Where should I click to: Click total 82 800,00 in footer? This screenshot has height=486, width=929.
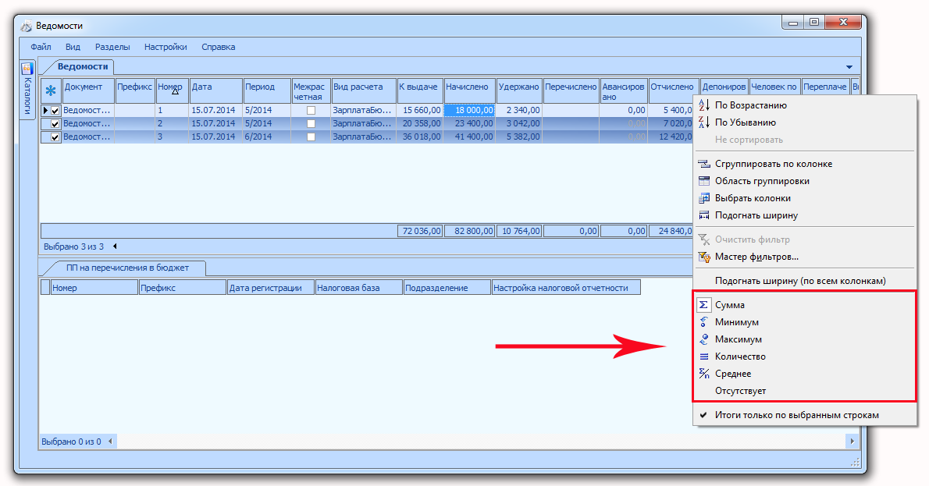point(470,231)
